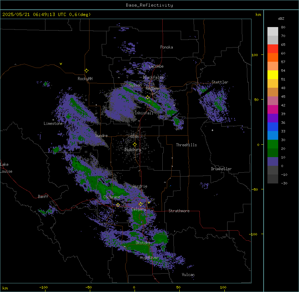
Task: Click the -50 tick on the bottom axis
Action: click(88, 287)
